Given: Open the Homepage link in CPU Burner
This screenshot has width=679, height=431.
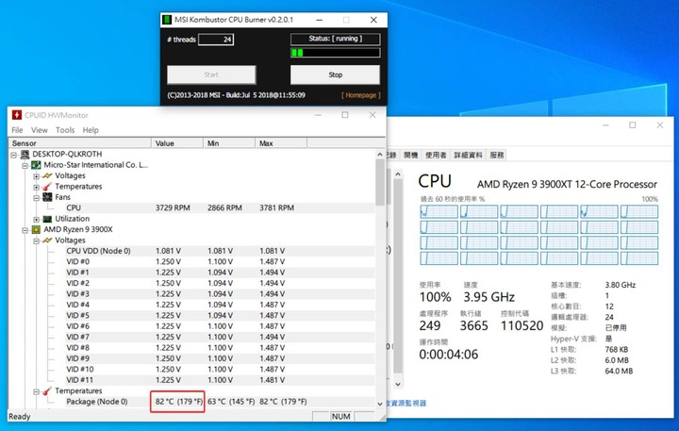Looking at the screenshot, I should point(360,95).
